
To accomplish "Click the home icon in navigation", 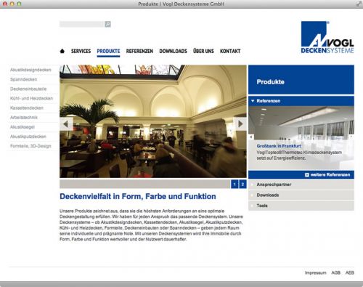I will [x=62, y=51].
